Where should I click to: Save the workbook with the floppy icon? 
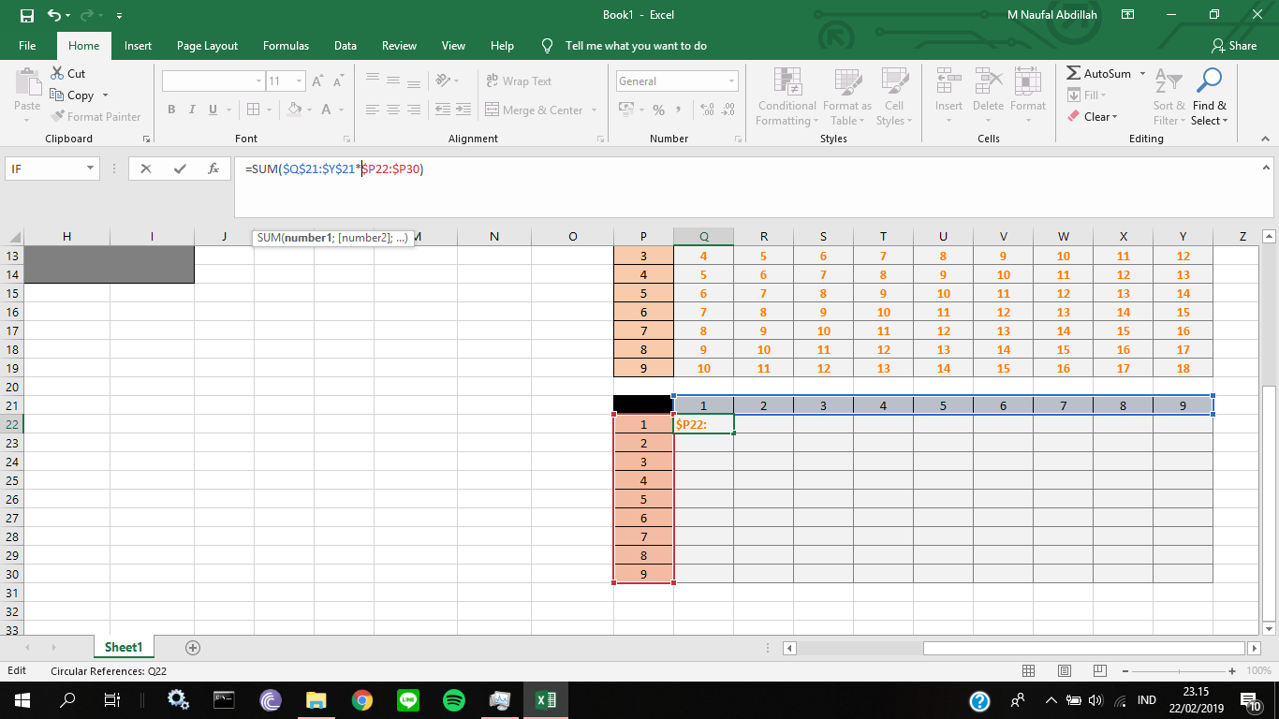tap(26, 15)
